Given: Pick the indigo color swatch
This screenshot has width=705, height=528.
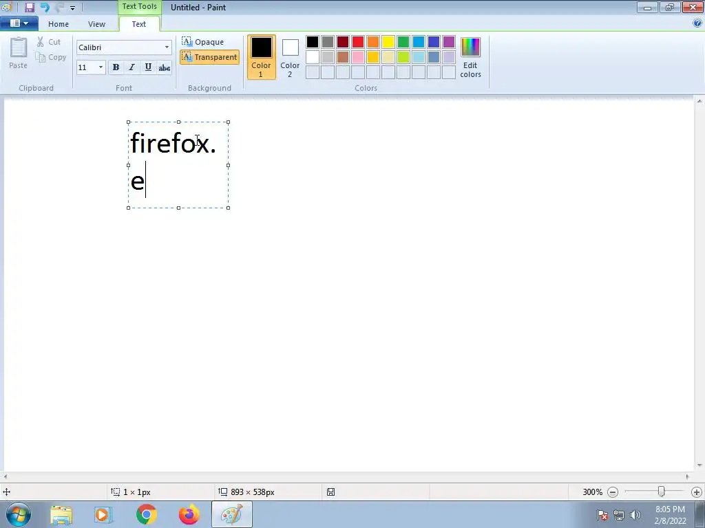Looking at the screenshot, I should click(x=434, y=42).
